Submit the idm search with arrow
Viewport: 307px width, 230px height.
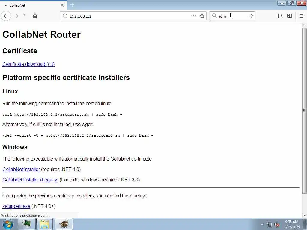click(250, 16)
